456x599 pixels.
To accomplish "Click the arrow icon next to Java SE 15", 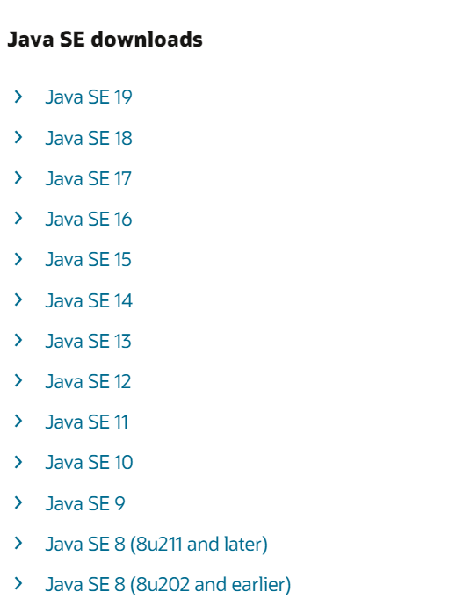I will click(18, 259).
